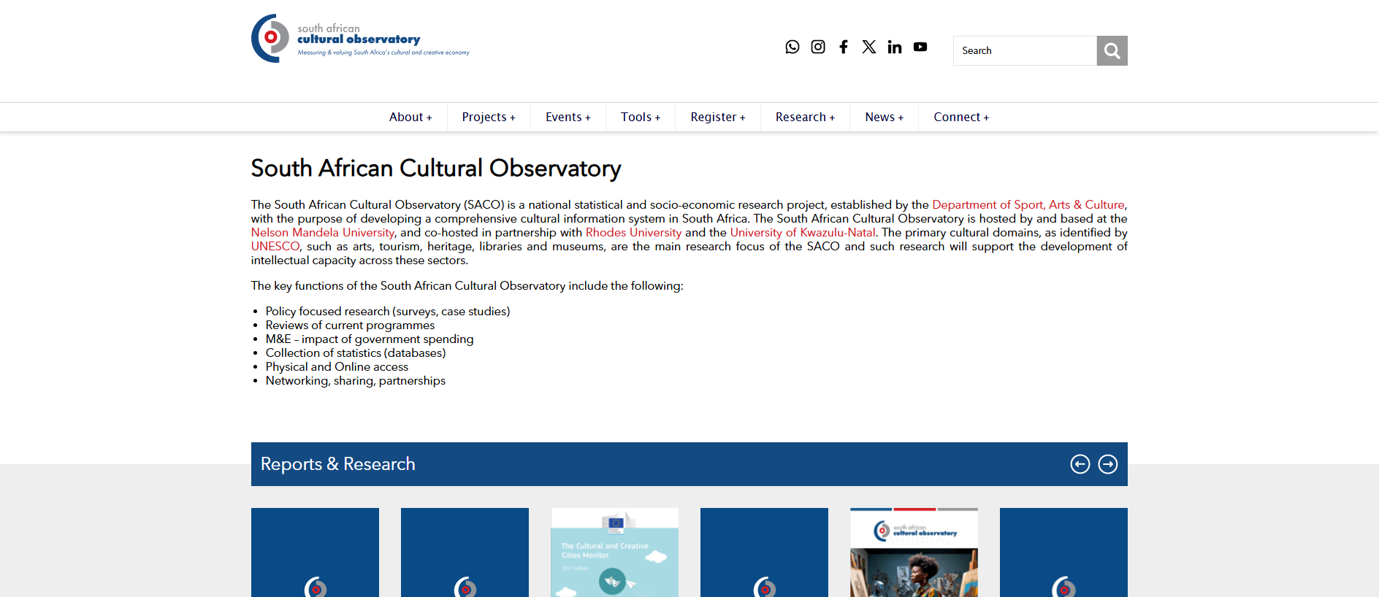Follow the Nelson Mandela University link
Image resolution: width=1379 pixels, height=597 pixels.
click(x=323, y=233)
